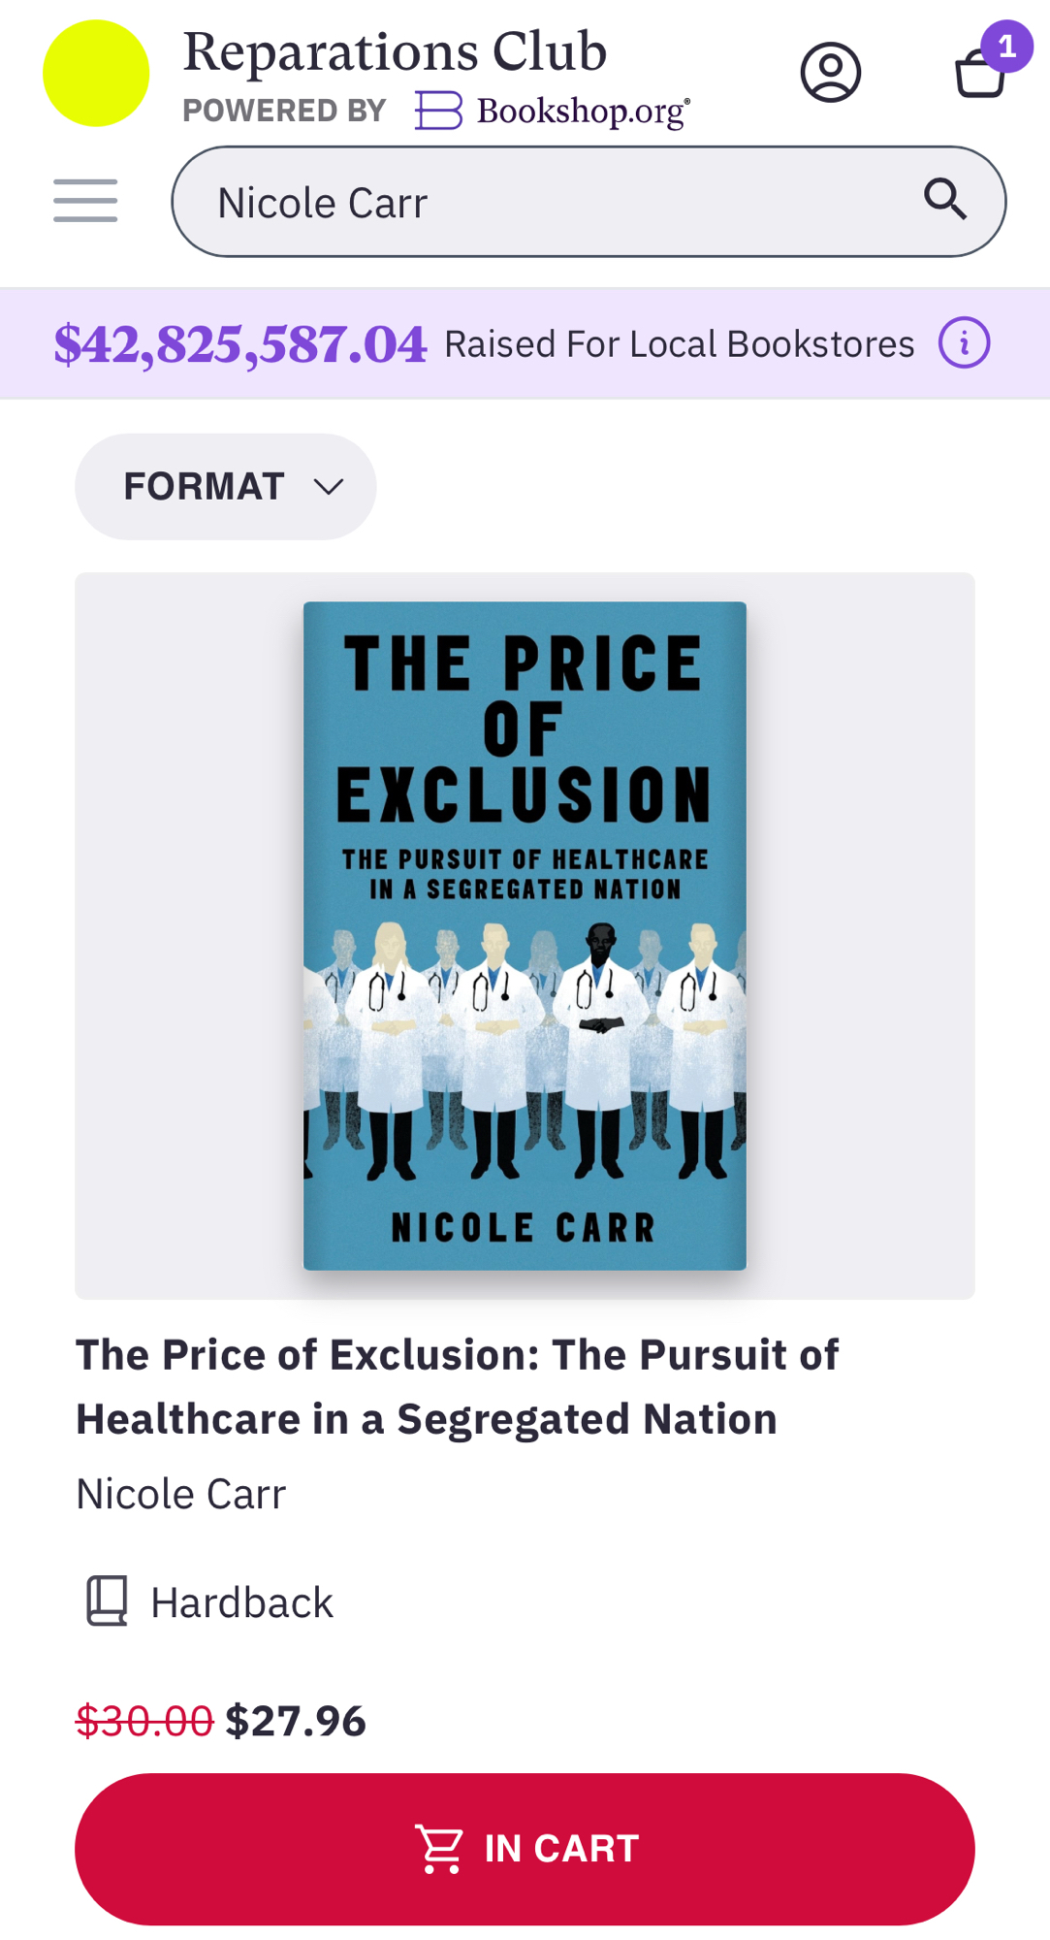1050x1940 pixels.
Task: Click the cart icon inside IN CART button
Action: pos(439,1849)
